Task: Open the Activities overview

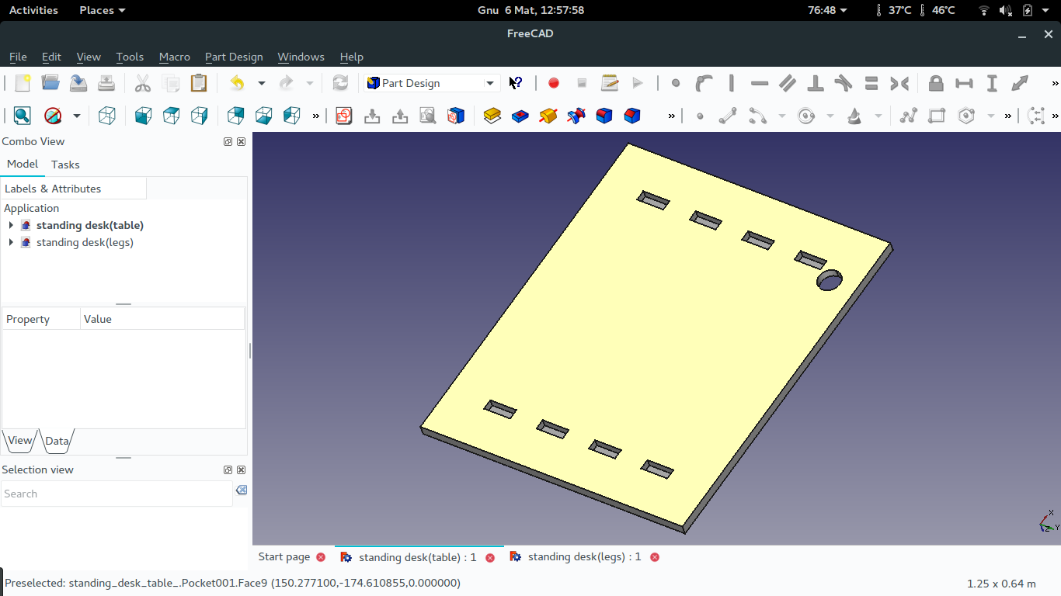Action: (x=33, y=10)
